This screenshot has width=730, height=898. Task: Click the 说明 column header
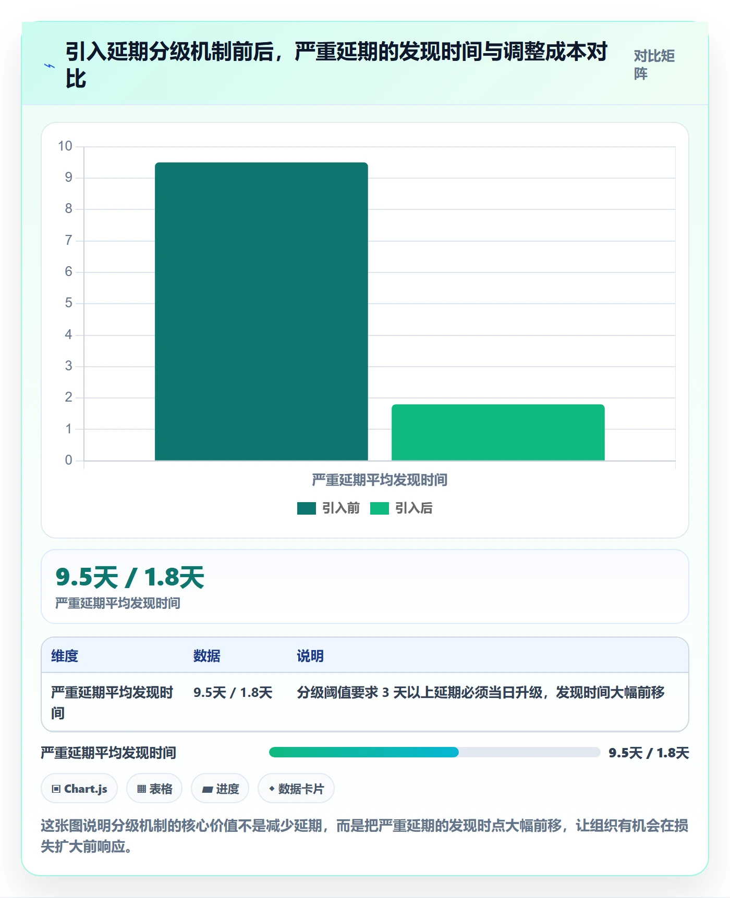point(310,656)
